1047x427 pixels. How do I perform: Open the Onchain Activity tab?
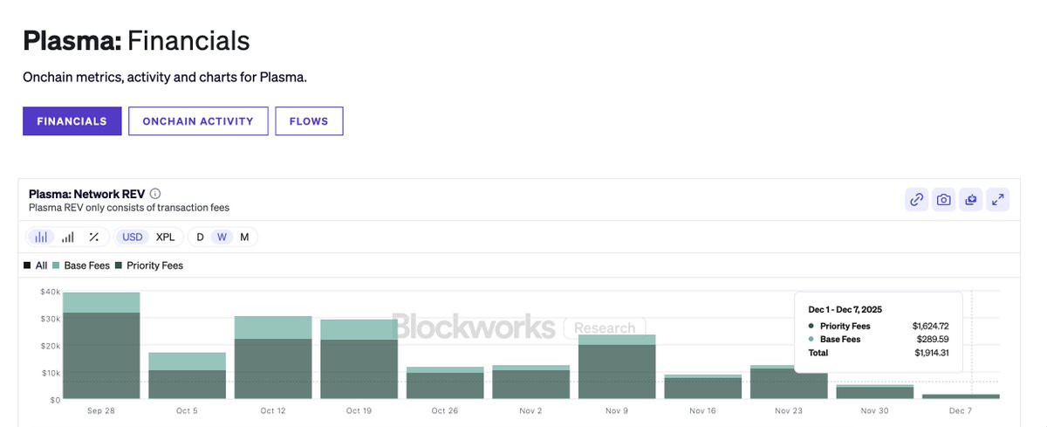pyautogui.click(x=198, y=121)
